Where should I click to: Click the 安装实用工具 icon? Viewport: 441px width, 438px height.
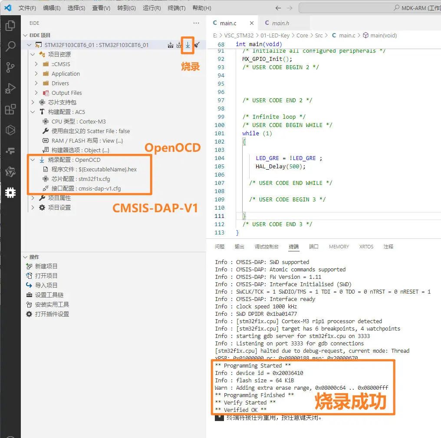click(29, 304)
